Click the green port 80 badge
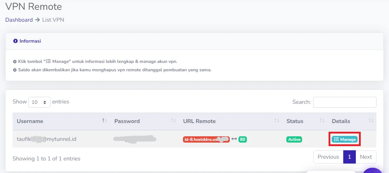389x173 pixels. coord(243,139)
